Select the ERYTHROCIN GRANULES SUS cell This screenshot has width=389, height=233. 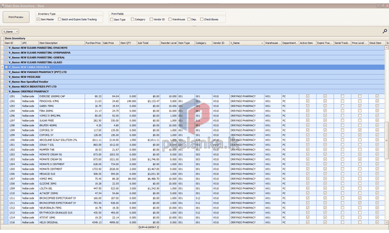pyautogui.click(x=62, y=213)
